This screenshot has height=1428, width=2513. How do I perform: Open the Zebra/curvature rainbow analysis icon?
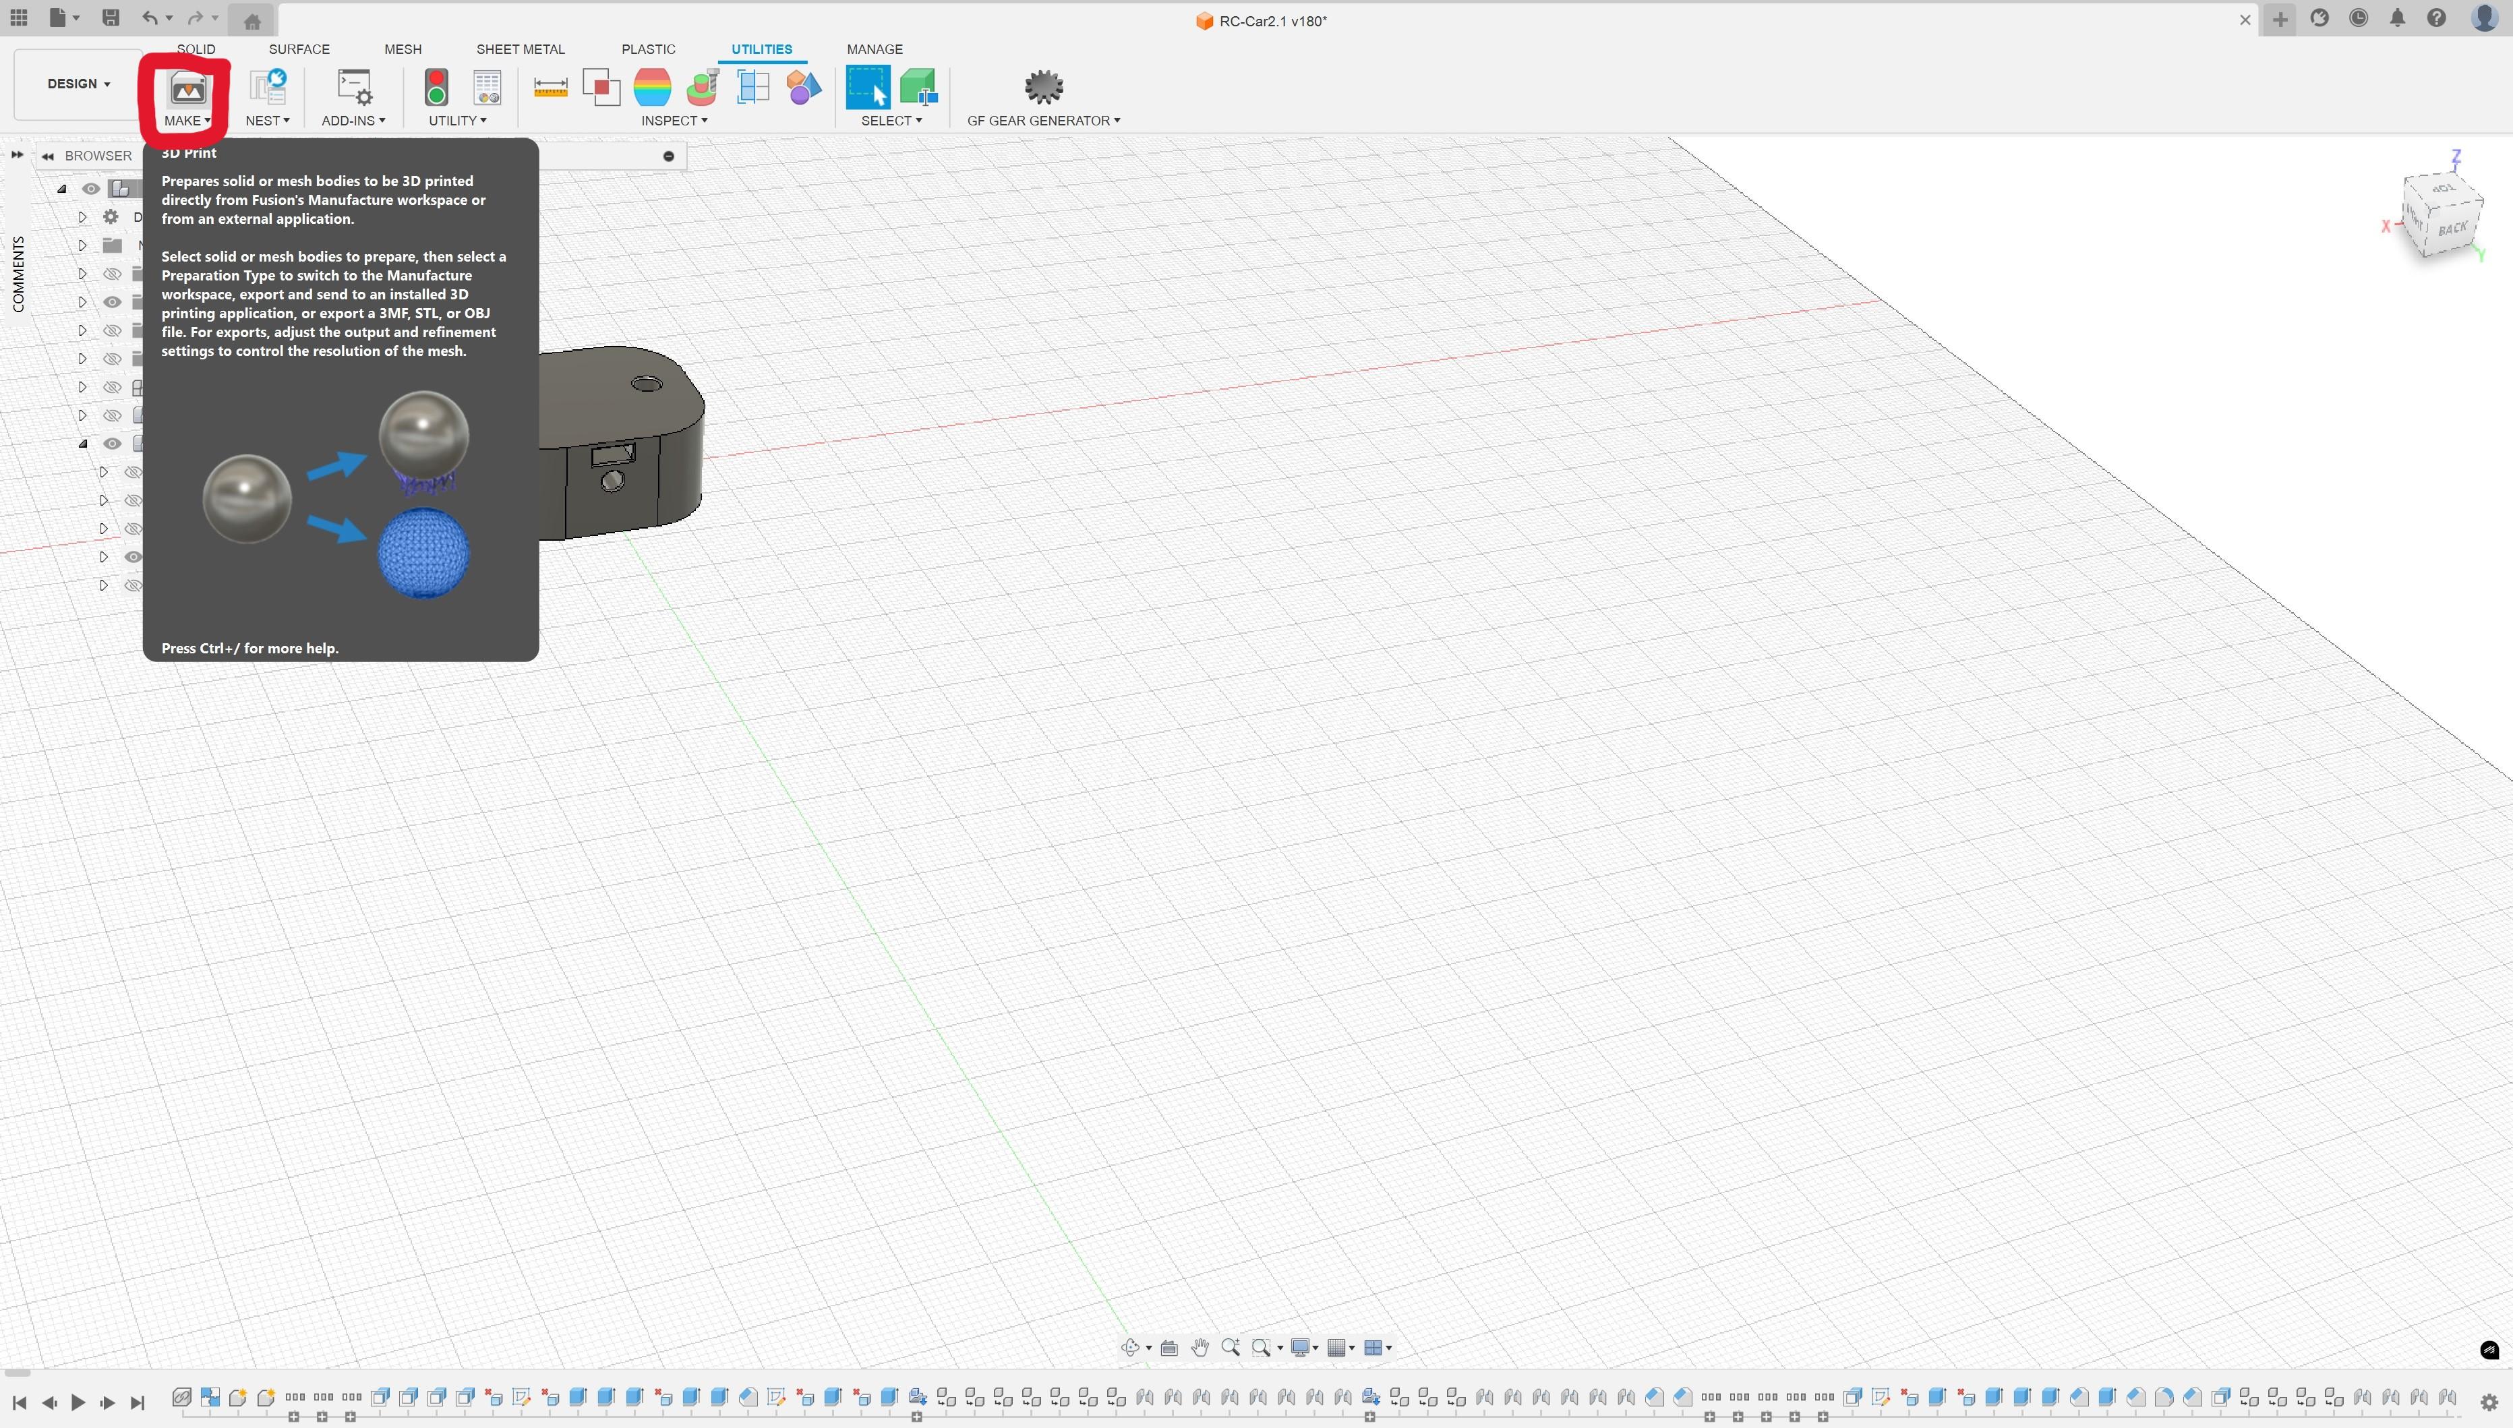pos(652,87)
